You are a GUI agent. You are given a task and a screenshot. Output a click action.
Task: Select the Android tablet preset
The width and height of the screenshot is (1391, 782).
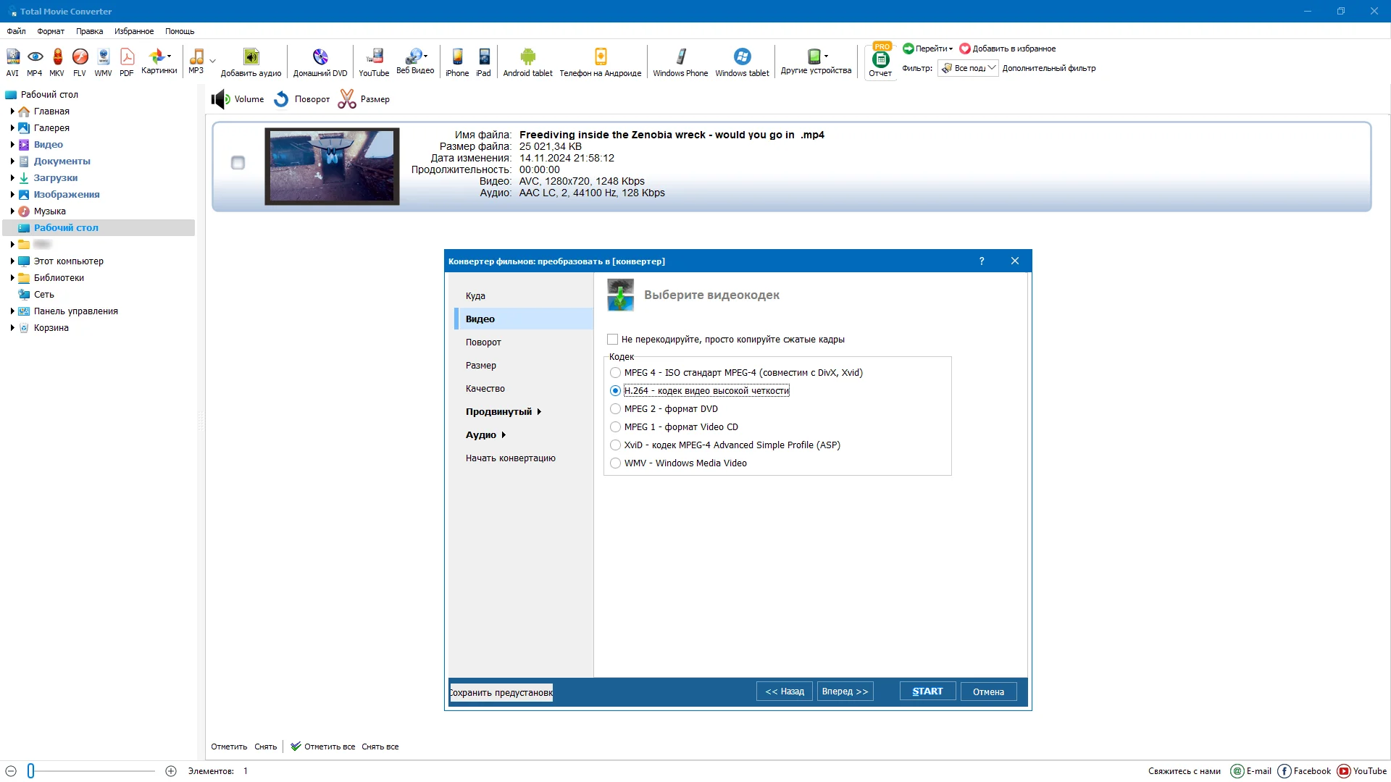pyautogui.click(x=527, y=62)
